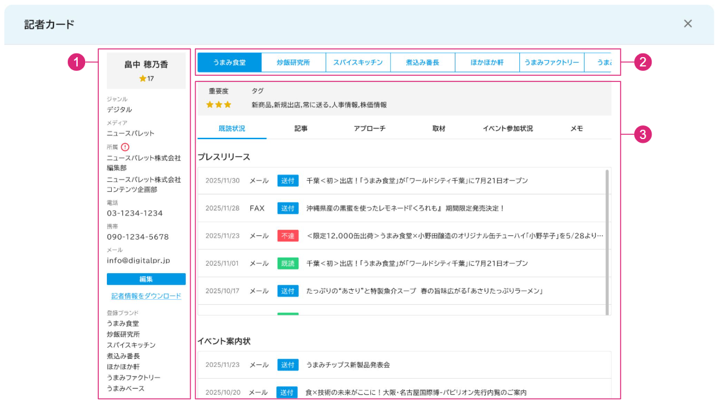The height and width of the screenshot is (406, 720).
Task: Click the 記者情報をダウンロード link
Action: coord(146,296)
